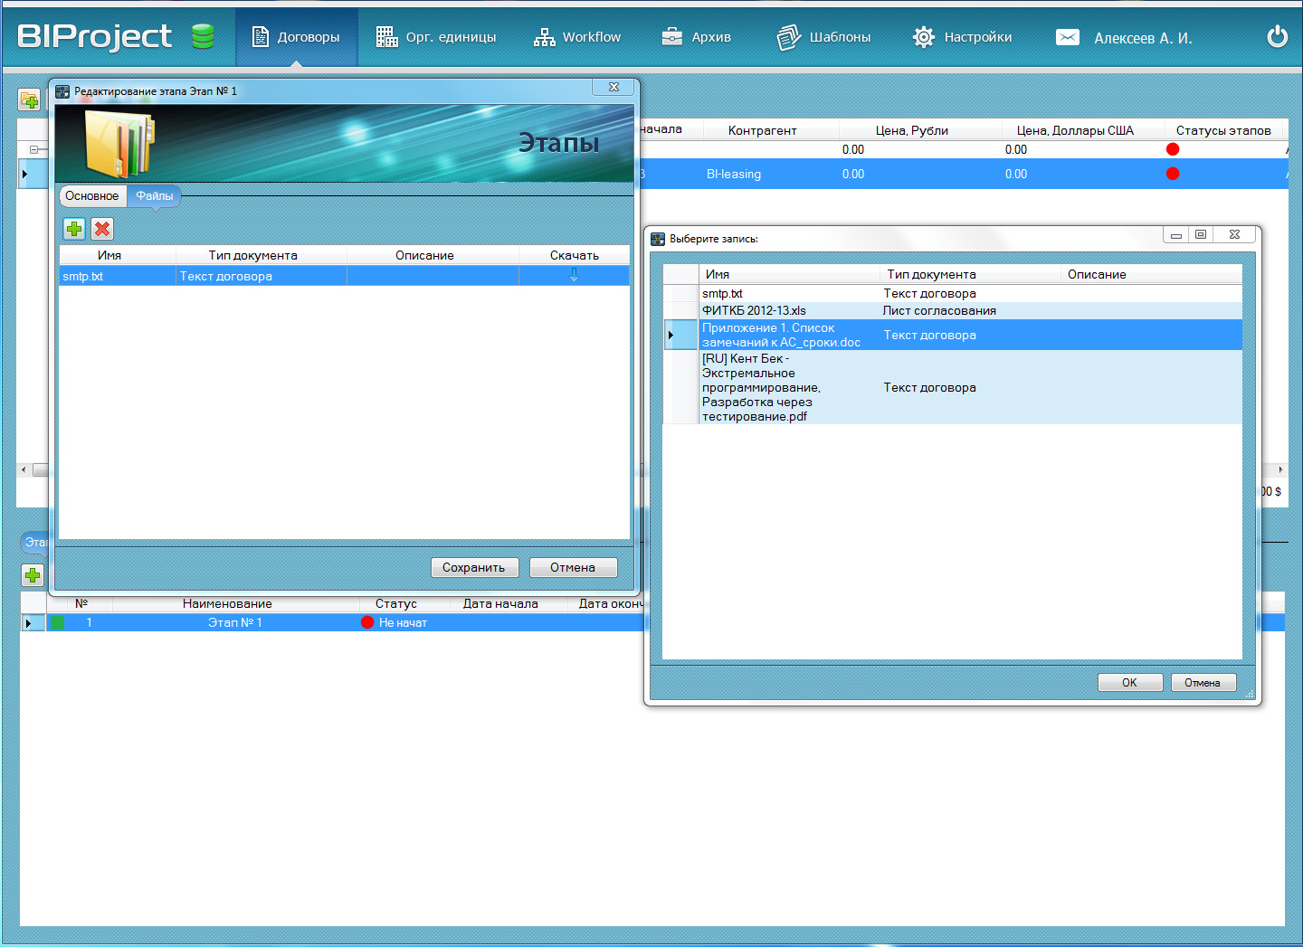Screen dimensions: 1303x947
Task: Add a new stage with green plus
Action: 33,575
